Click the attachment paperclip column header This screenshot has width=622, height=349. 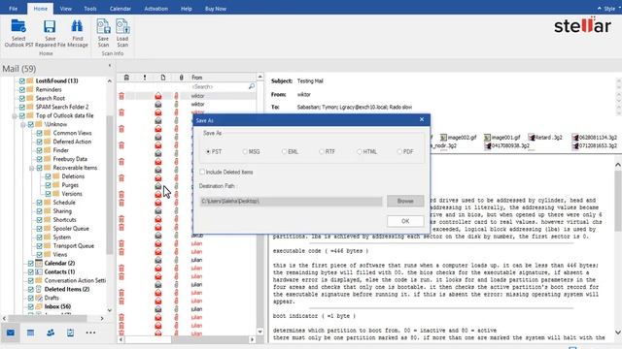[x=182, y=78]
